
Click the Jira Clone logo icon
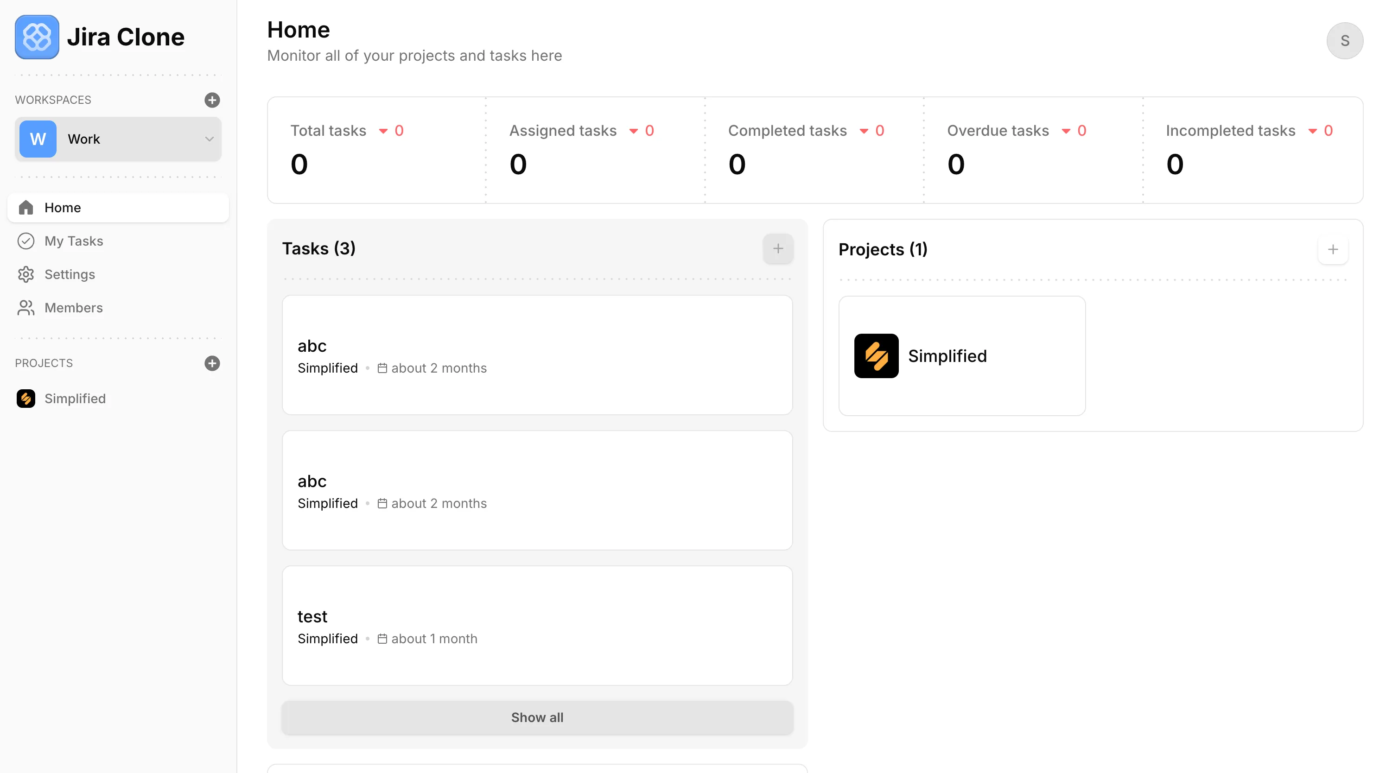pyautogui.click(x=37, y=37)
